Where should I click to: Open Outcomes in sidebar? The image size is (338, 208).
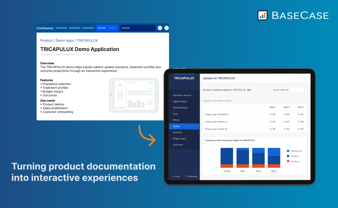[x=178, y=132]
